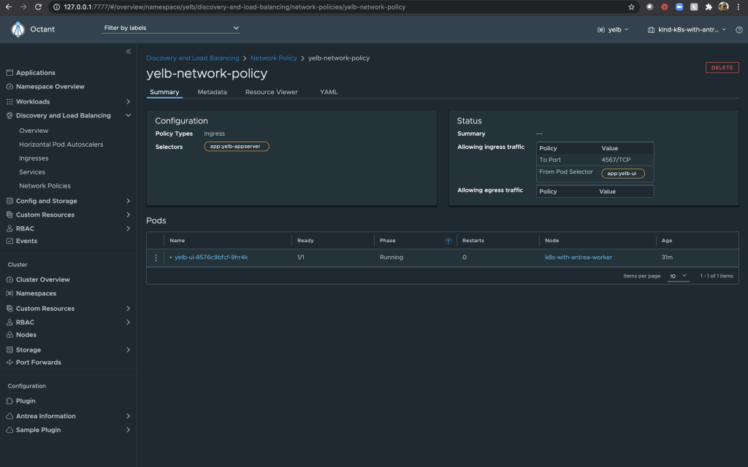Select Network Policies in sidebar
The image size is (748, 467).
tap(45, 186)
